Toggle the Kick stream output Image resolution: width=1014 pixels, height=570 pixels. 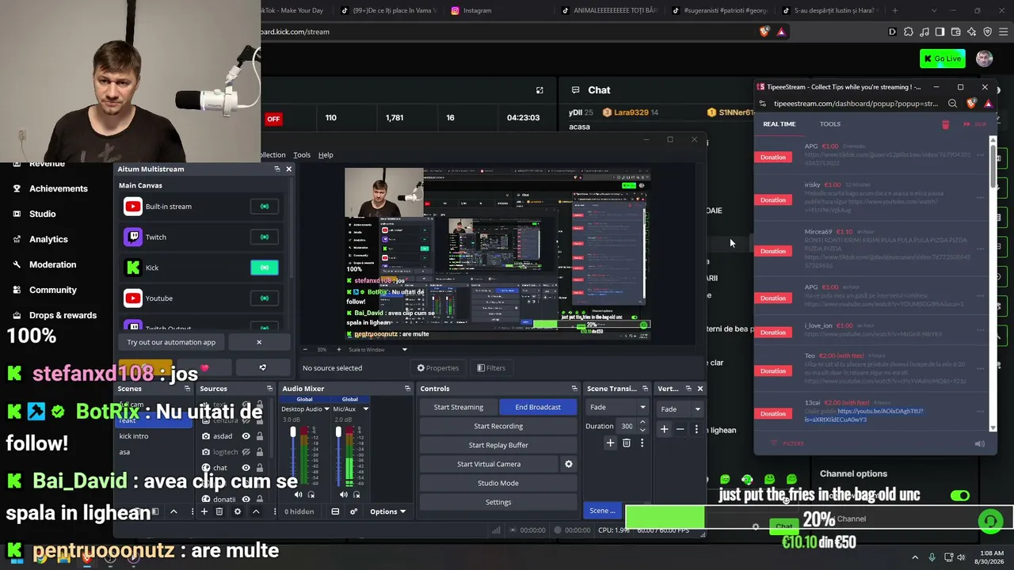pyautogui.click(x=265, y=268)
